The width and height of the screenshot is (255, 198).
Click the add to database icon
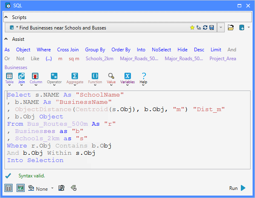pos(242,27)
